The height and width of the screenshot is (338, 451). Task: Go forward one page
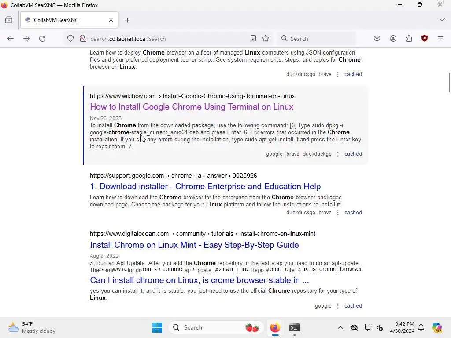pos(26,39)
